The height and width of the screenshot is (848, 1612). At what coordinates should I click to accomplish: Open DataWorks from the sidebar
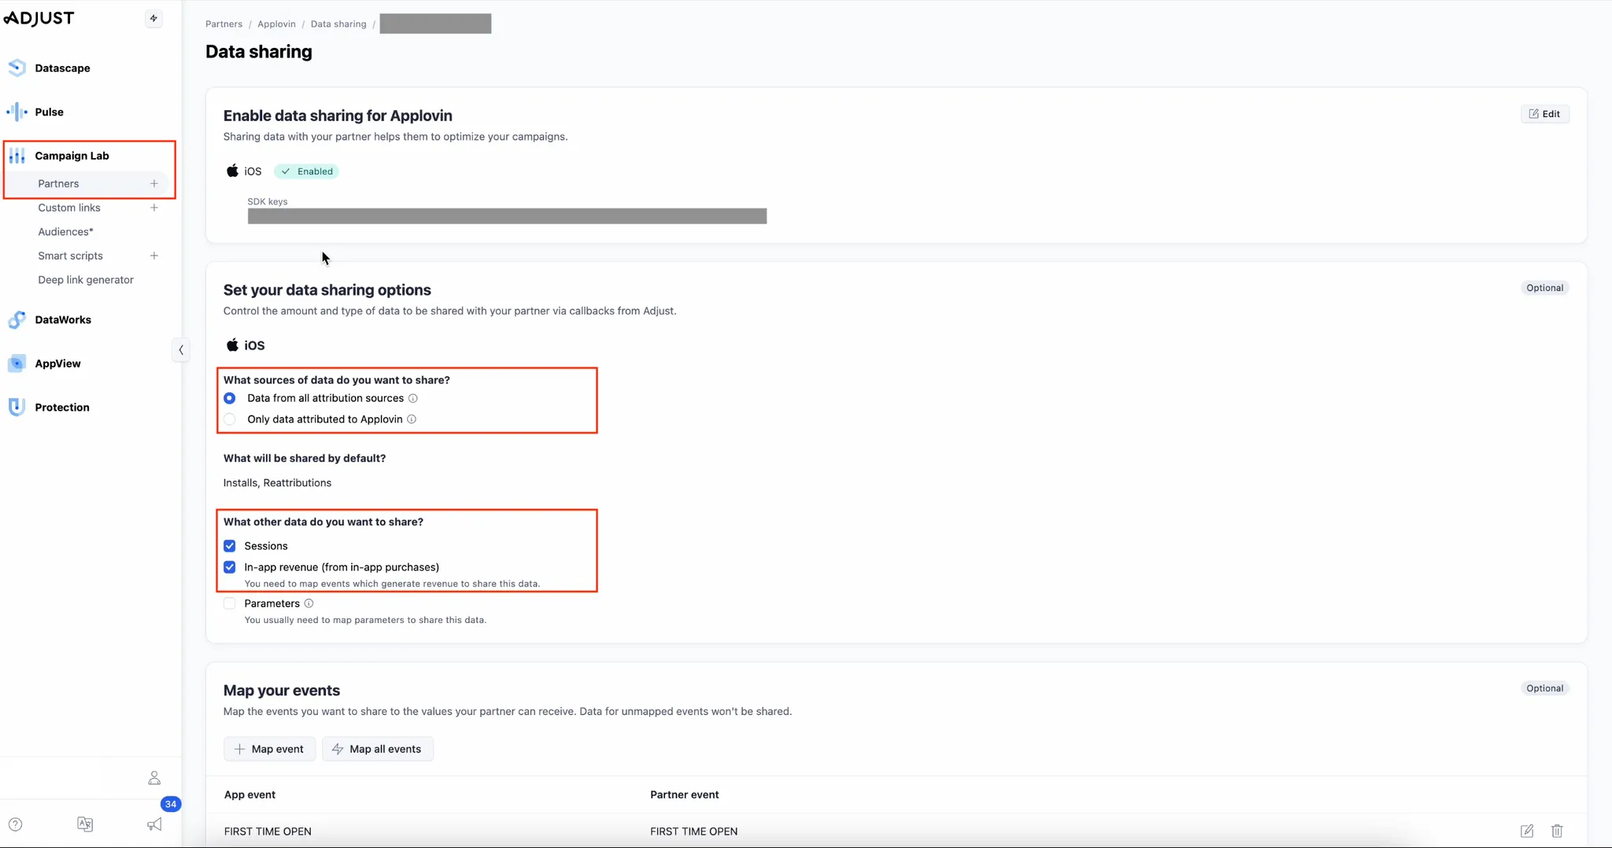pos(63,319)
